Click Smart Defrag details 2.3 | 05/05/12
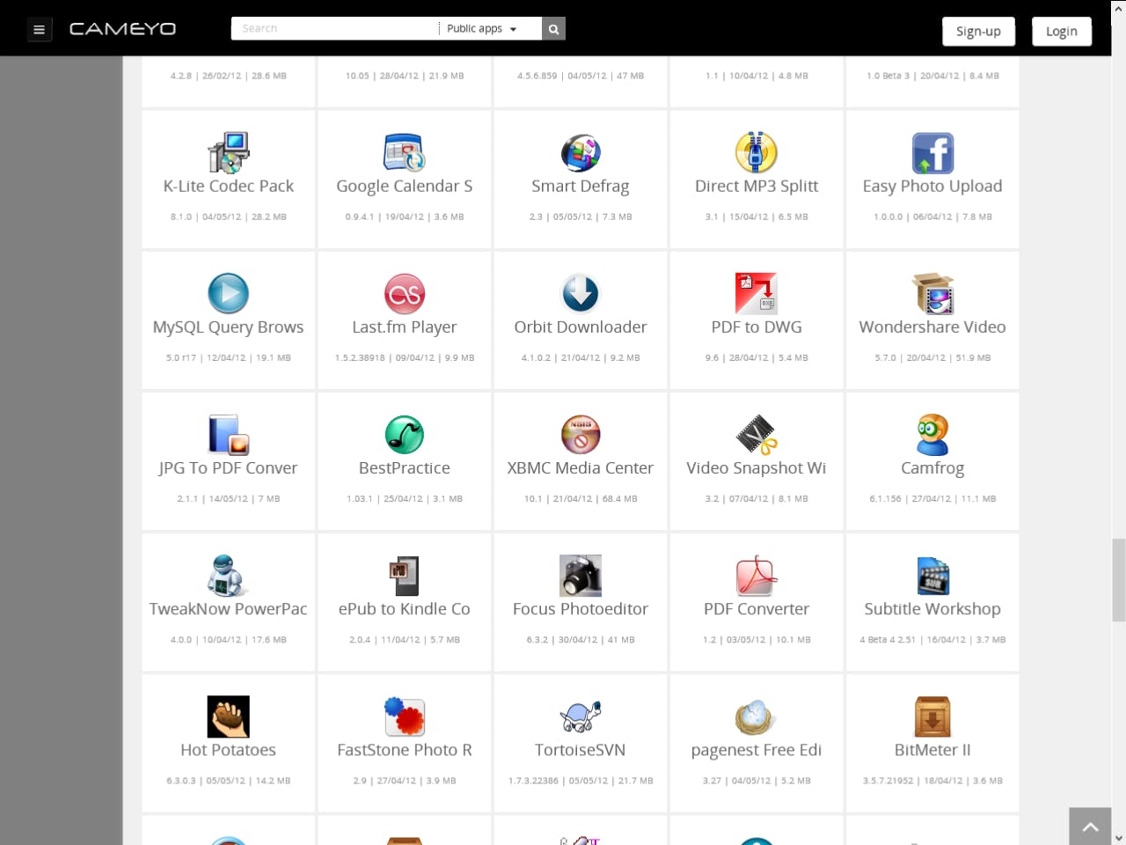Screen dimensions: 1126x845 pyautogui.click(x=581, y=217)
